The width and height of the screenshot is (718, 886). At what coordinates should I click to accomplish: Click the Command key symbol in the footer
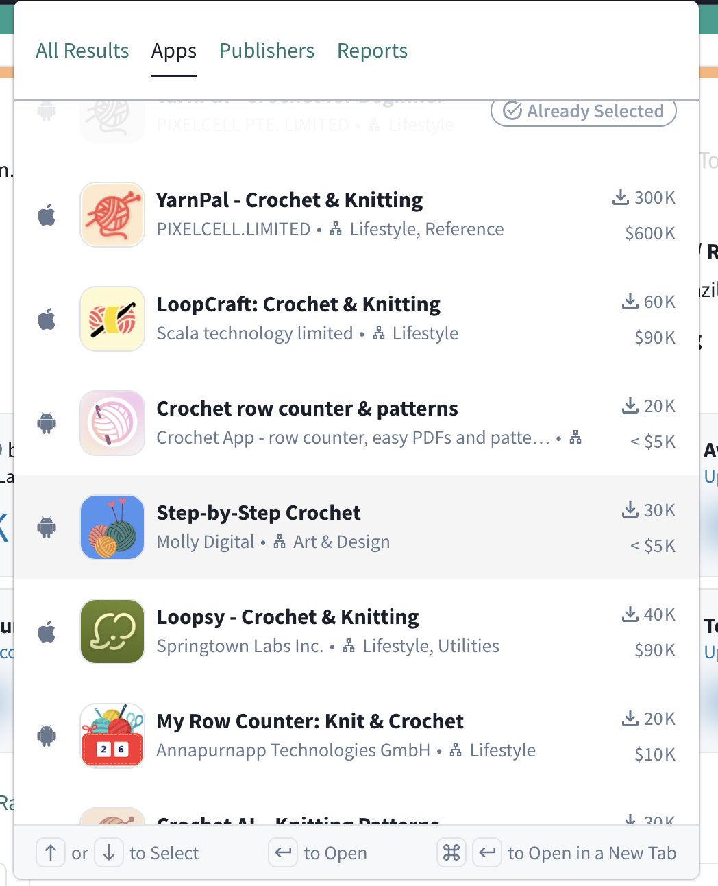coord(451,852)
